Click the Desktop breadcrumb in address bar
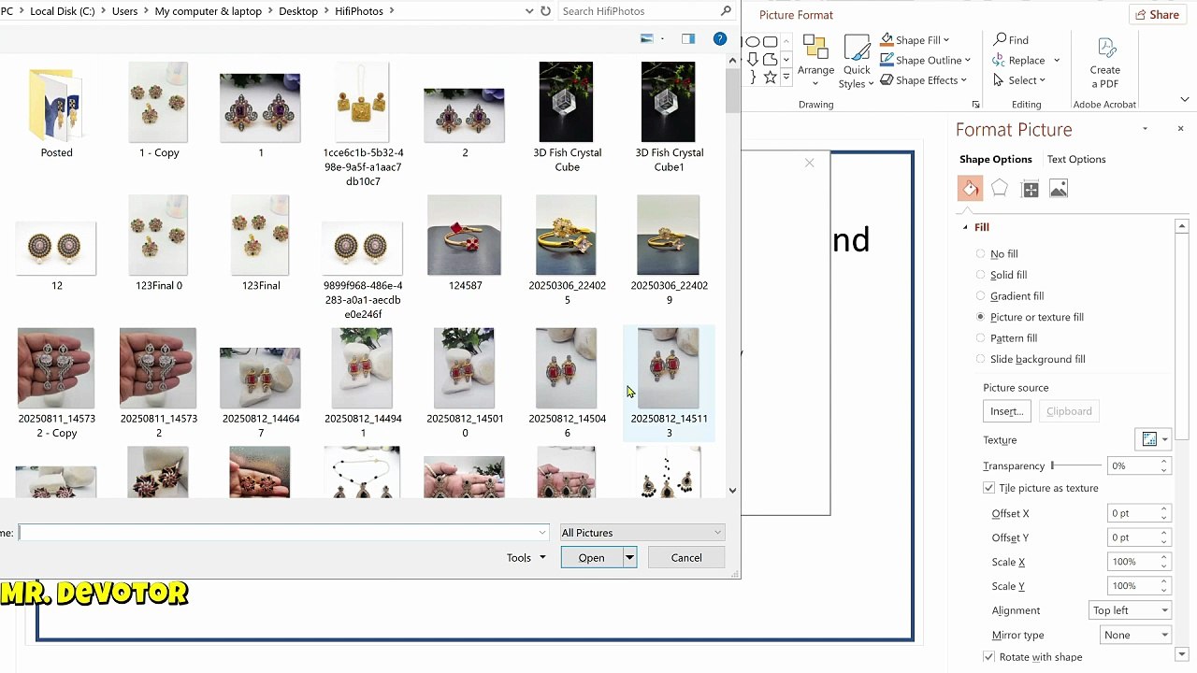Image resolution: width=1197 pixels, height=673 pixels. point(298,11)
